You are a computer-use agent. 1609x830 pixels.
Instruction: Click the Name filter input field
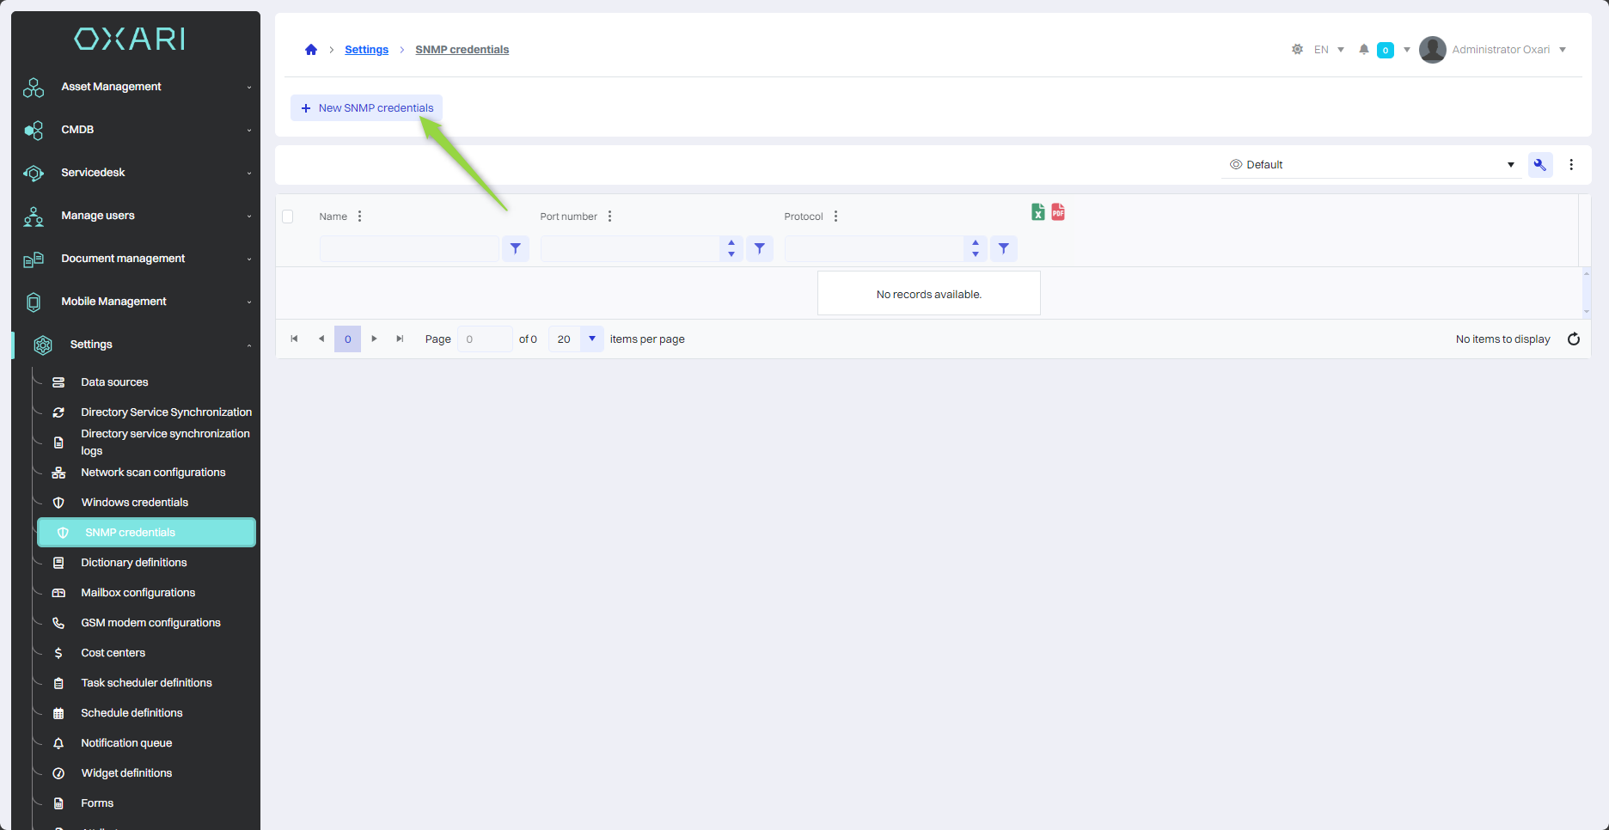coord(409,249)
